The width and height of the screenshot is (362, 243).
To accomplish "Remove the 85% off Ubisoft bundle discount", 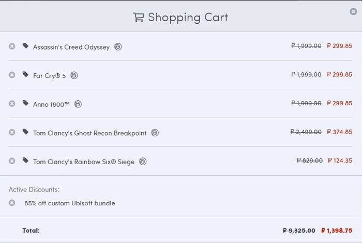I will 12,203.
